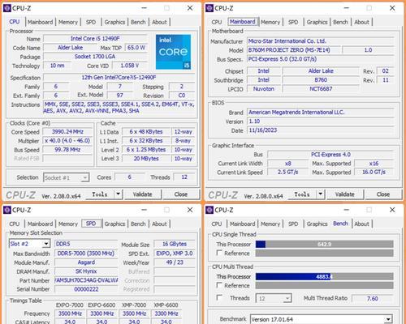
Task: Click the BIOS Date value 11/16/2023
Action: [x=321, y=130]
